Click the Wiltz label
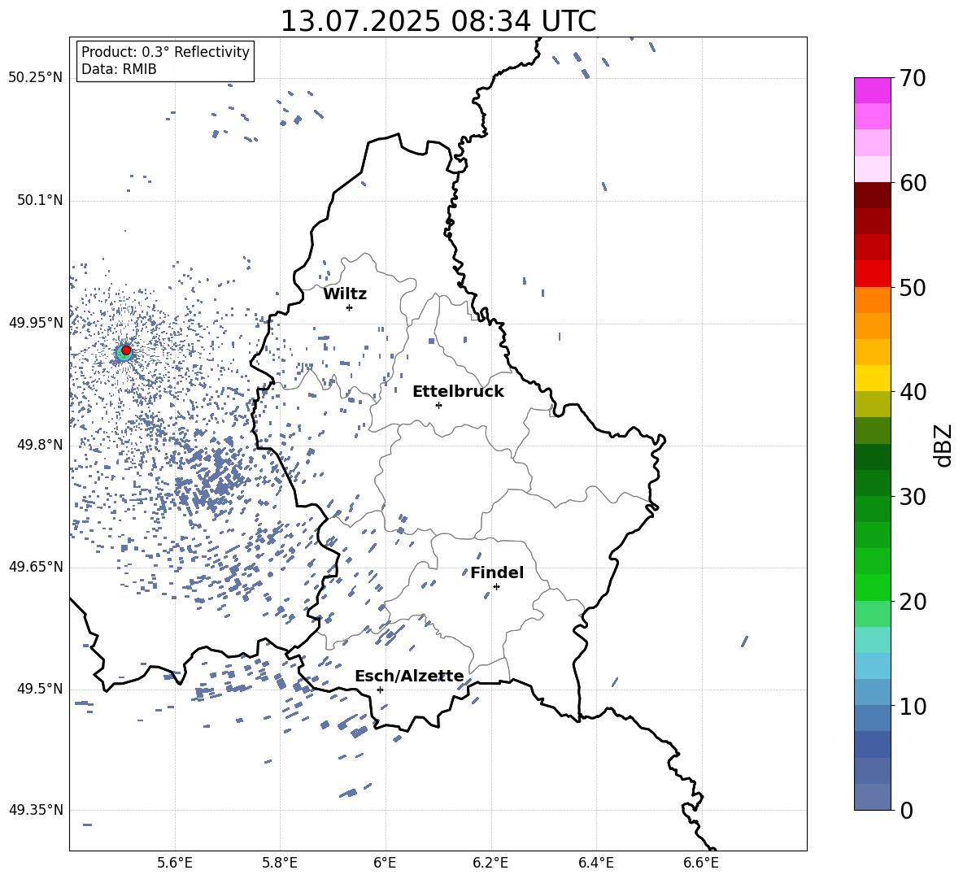The image size is (963, 879). click(345, 294)
